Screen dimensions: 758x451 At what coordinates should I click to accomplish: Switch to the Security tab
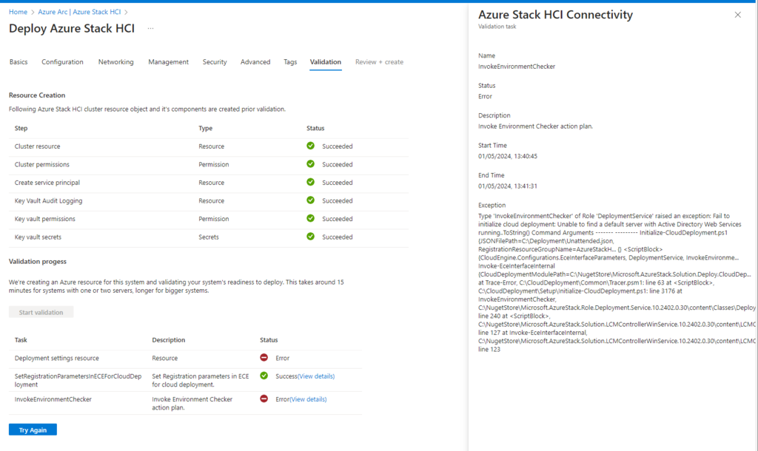215,62
